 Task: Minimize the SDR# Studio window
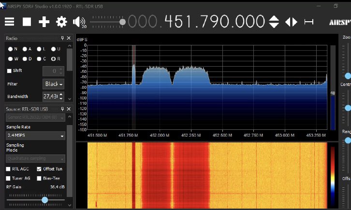(x=319, y=6)
